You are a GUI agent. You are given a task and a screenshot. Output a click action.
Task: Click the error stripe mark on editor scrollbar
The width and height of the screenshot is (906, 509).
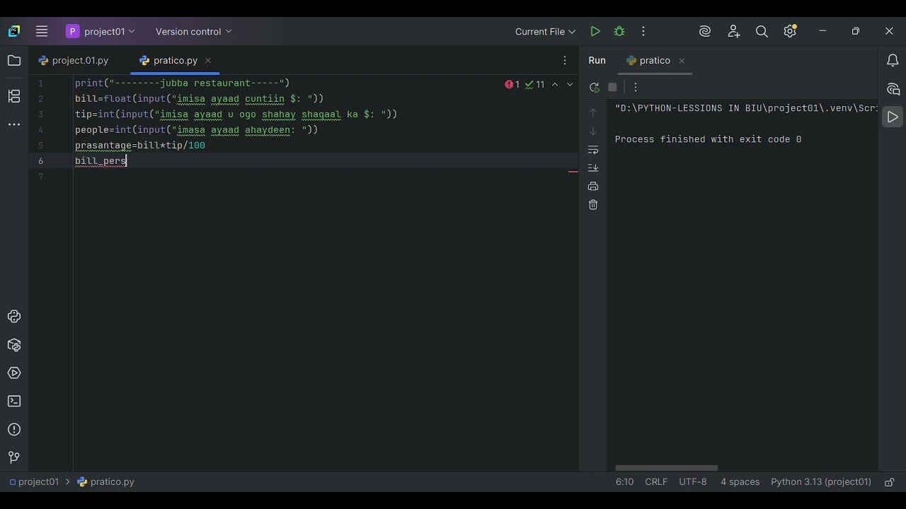point(573,171)
